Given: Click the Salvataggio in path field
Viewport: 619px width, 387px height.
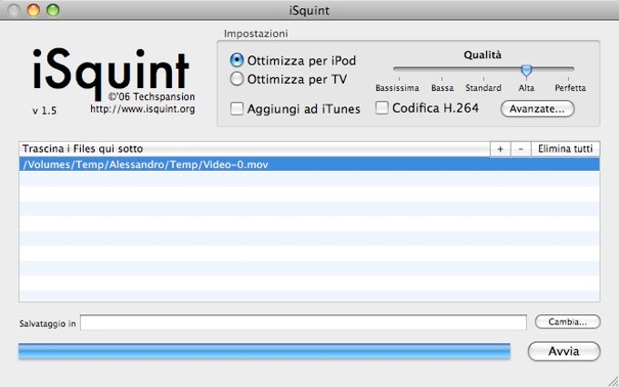Looking at the screenshot, I should click(x=303, y=322).
